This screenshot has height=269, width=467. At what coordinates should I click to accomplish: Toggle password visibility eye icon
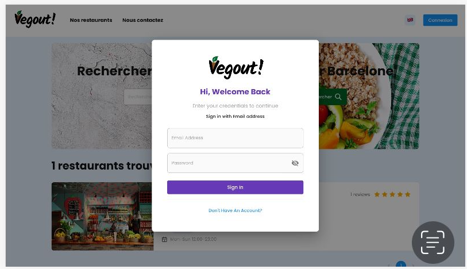tap(295, 163)
